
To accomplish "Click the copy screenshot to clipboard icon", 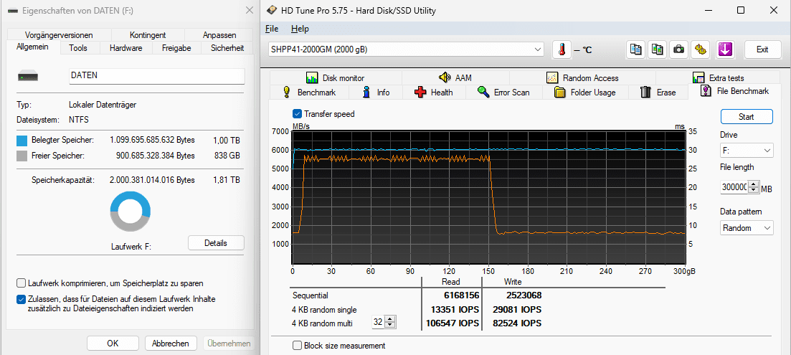I will [658, 49].
